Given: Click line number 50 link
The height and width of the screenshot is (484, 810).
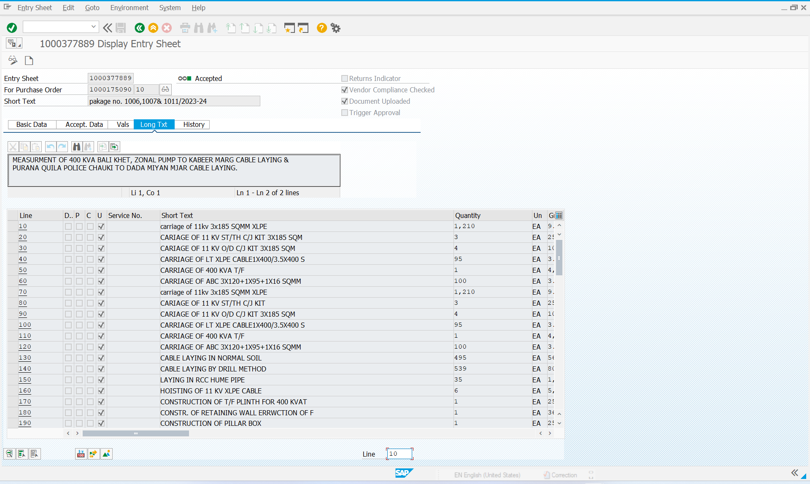Looking at the screenshot, I should click(x=23, y=270).
